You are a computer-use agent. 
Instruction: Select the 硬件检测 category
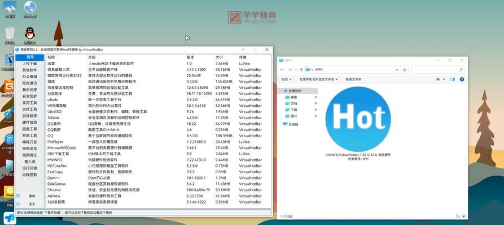coord(30,123)
